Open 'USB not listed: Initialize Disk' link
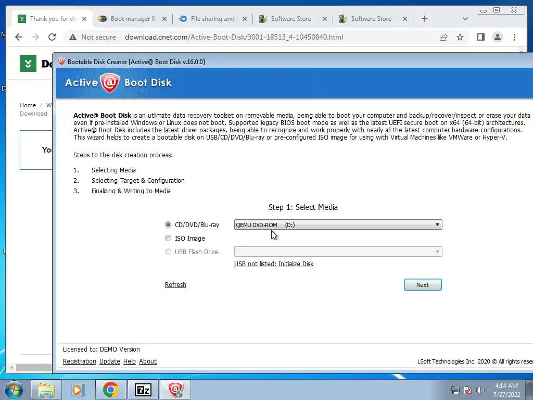 [x=274, y=264]
